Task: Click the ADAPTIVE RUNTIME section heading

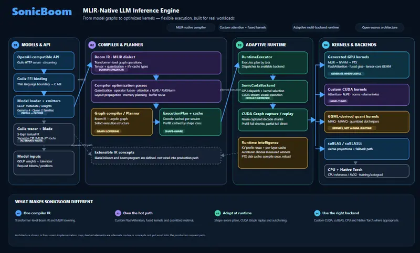Action: (x=266, y=45)
